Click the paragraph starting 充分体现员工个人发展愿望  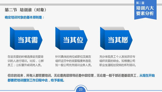click(x=118, y=61)
